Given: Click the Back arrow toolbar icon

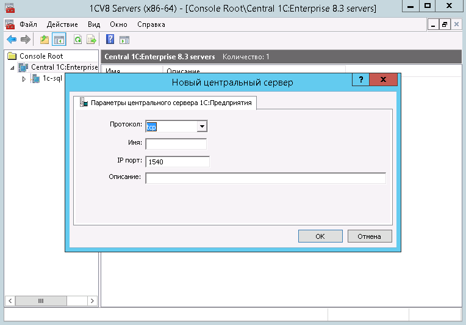Looking at the screenshot, I should point(11,40).
